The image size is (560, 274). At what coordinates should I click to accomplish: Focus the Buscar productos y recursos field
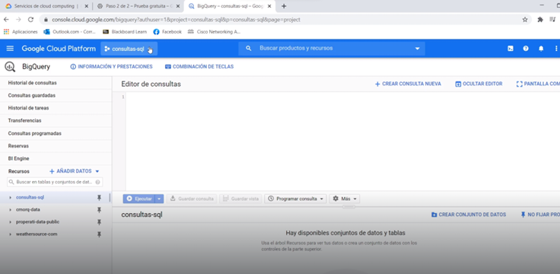tap(332, 49)
